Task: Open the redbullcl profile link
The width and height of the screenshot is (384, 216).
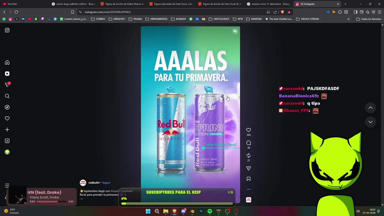Action: tap(94, 183)
